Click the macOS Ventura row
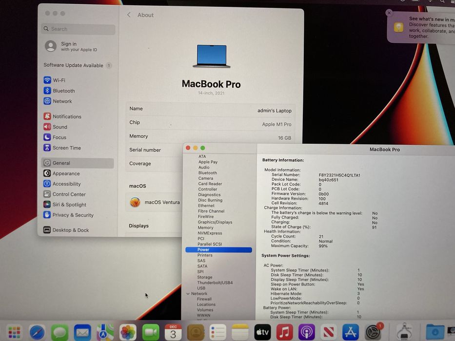The width and height of the screenshot is (455, 341). point(155,202)
